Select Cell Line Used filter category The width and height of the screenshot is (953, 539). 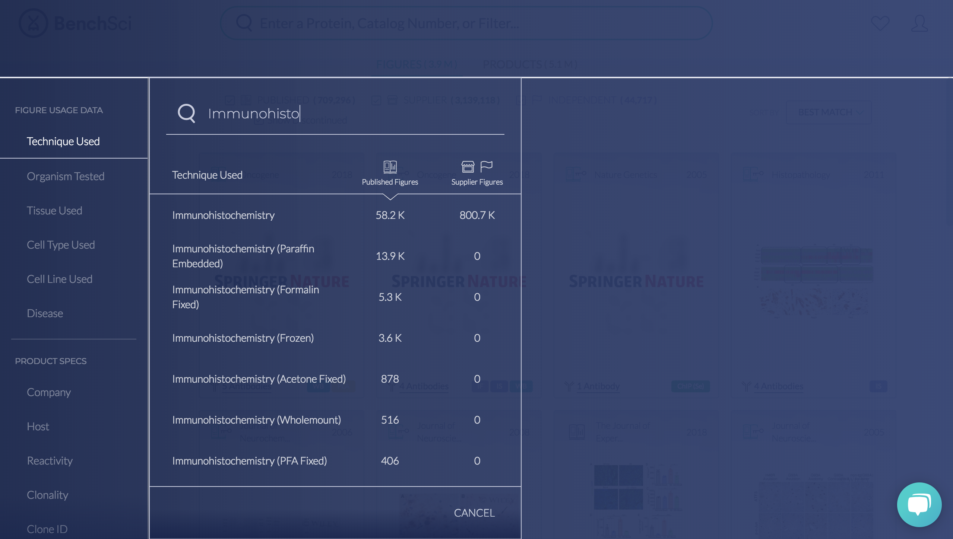pos(60,279)
